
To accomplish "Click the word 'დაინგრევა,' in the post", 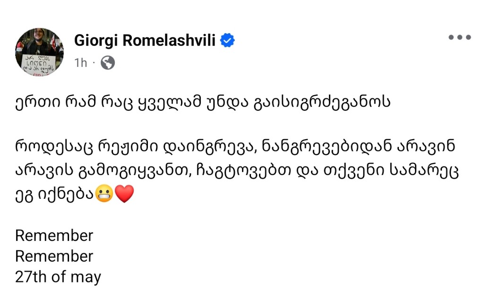I will pyautogui.click(x=210, y=147).
